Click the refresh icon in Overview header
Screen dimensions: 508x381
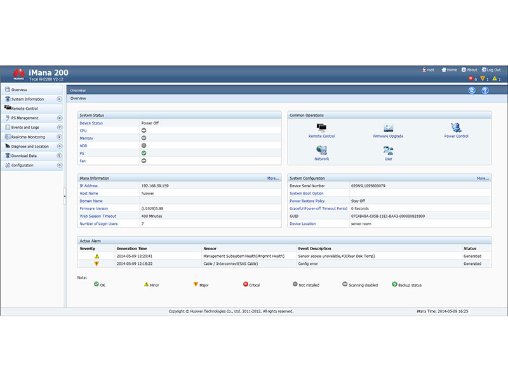point(472,90)
